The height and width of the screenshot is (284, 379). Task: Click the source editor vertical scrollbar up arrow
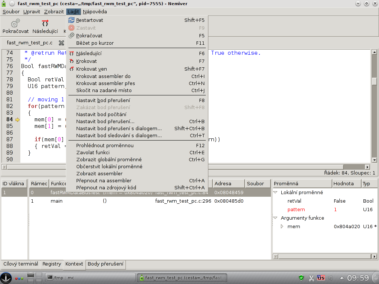(375, 52)
